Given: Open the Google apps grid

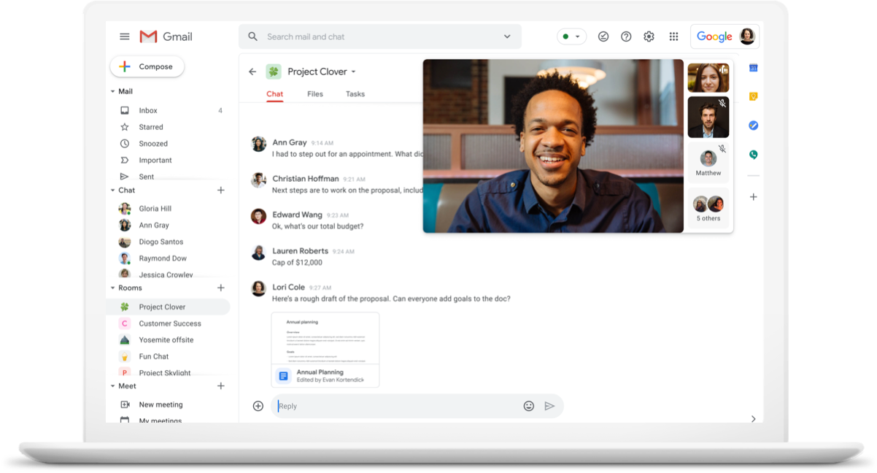Looking at the screenshot, I should click(x=673, y=36).
